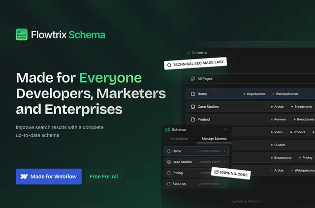Click the Pricing tag beside Breadcrumb
Screen dimensions: 315x208
click(x=306, y=158)
